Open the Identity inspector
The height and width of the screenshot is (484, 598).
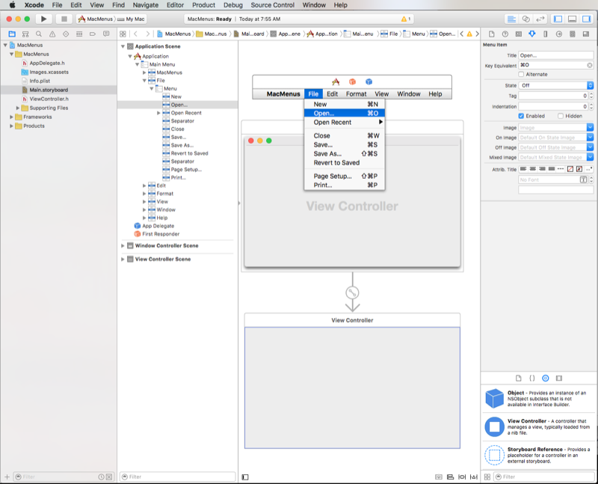519,34
